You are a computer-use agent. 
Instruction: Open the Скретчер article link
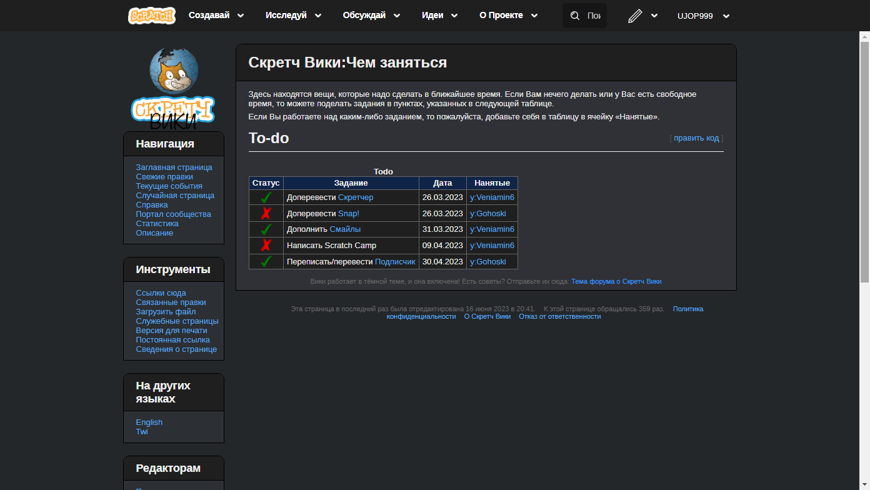(x=356, y=197)
